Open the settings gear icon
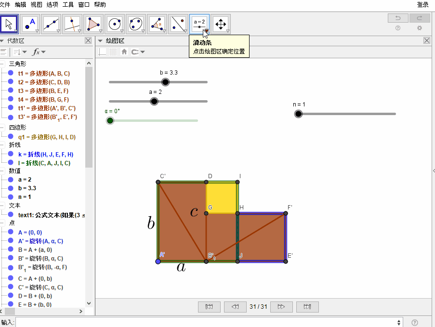This screenshot has height=327, width=435. pos(420,28)
